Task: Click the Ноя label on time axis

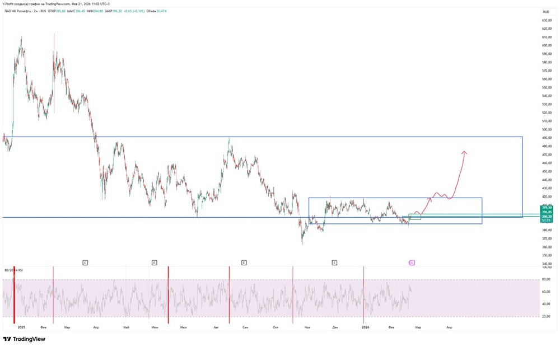Action: 307,327
